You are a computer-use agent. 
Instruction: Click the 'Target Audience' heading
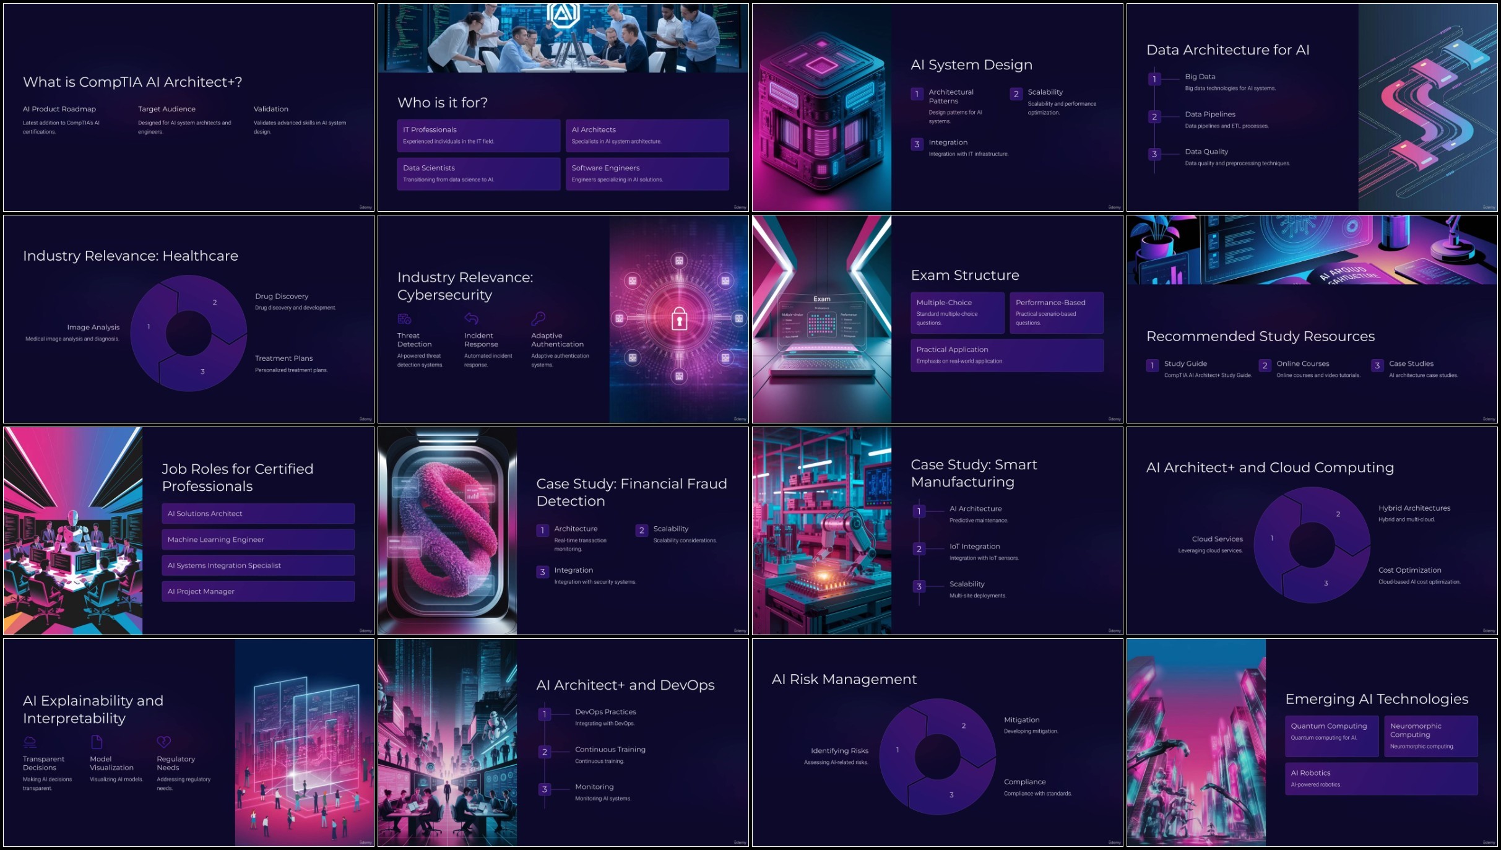[x=167, y=109]
